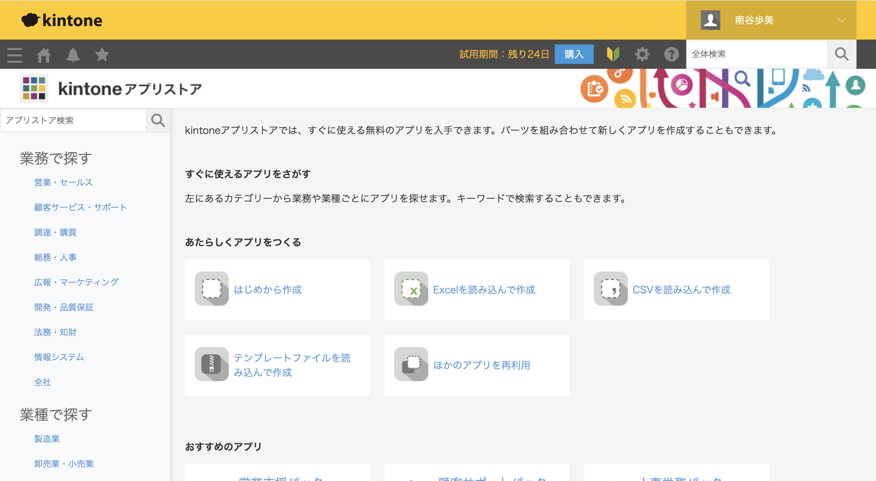The width and height of the screenshot is (876, 481).
Task: Select 法務・知財 category
Action: [55, 332]
